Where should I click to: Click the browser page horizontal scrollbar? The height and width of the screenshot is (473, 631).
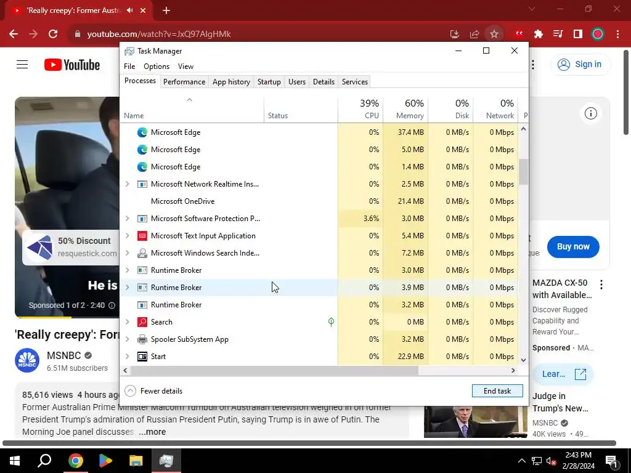(309, 443)
